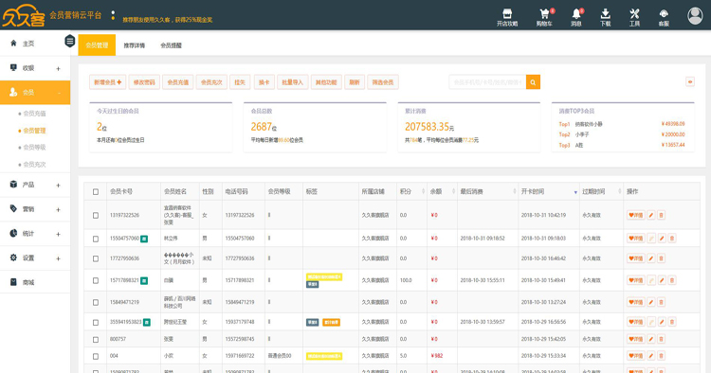Image resolution: width=711 pixels, height=373 pixels.
Task: Click the user avatar in top right
Action: [695, 16]
